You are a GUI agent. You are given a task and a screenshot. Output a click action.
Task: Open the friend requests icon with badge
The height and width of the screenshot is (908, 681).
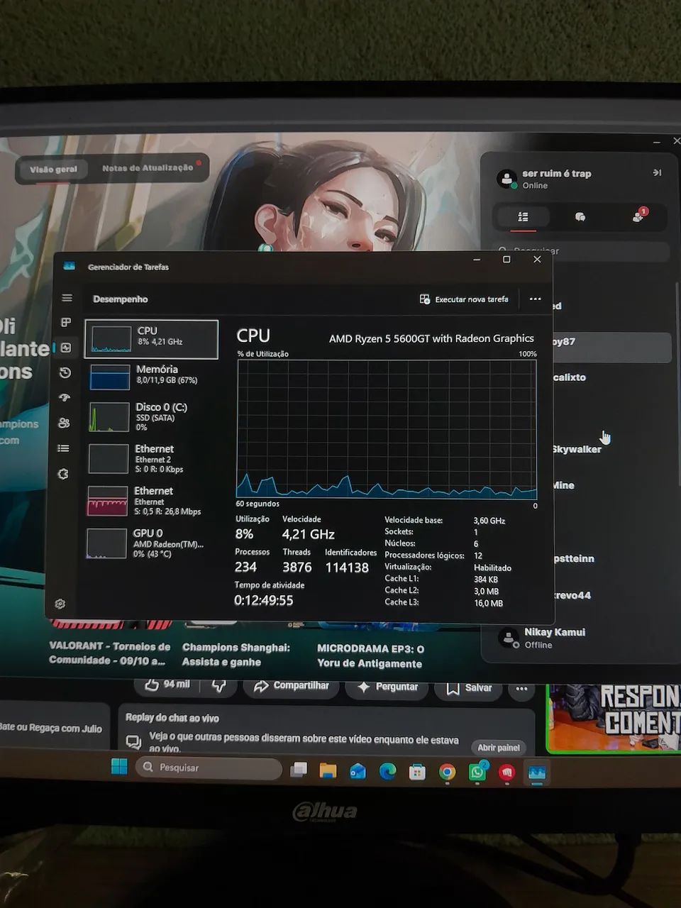coord(638,216)
